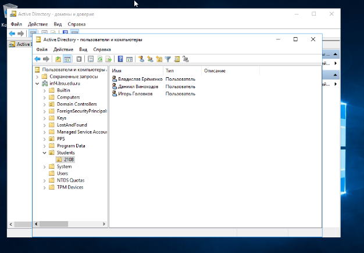364x253 pixels.
Task: Open Справка menu in Users and Computers window
Action: (x=102, y=49)
